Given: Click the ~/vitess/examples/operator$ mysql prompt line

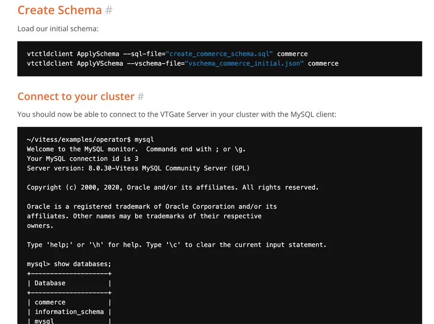Looking at the screenshot, I should (x=90, y=139).
